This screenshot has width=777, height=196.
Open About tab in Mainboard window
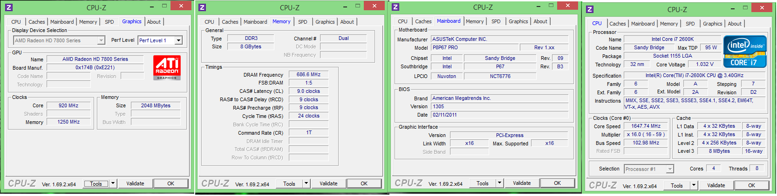point(540,21)
